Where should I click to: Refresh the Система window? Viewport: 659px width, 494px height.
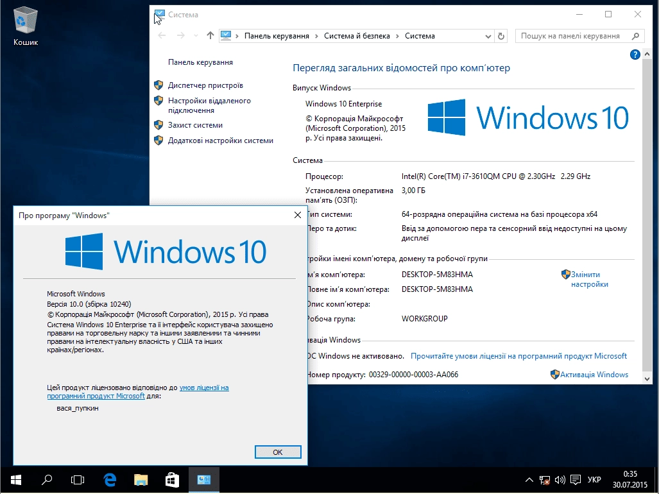coord(501,36)
